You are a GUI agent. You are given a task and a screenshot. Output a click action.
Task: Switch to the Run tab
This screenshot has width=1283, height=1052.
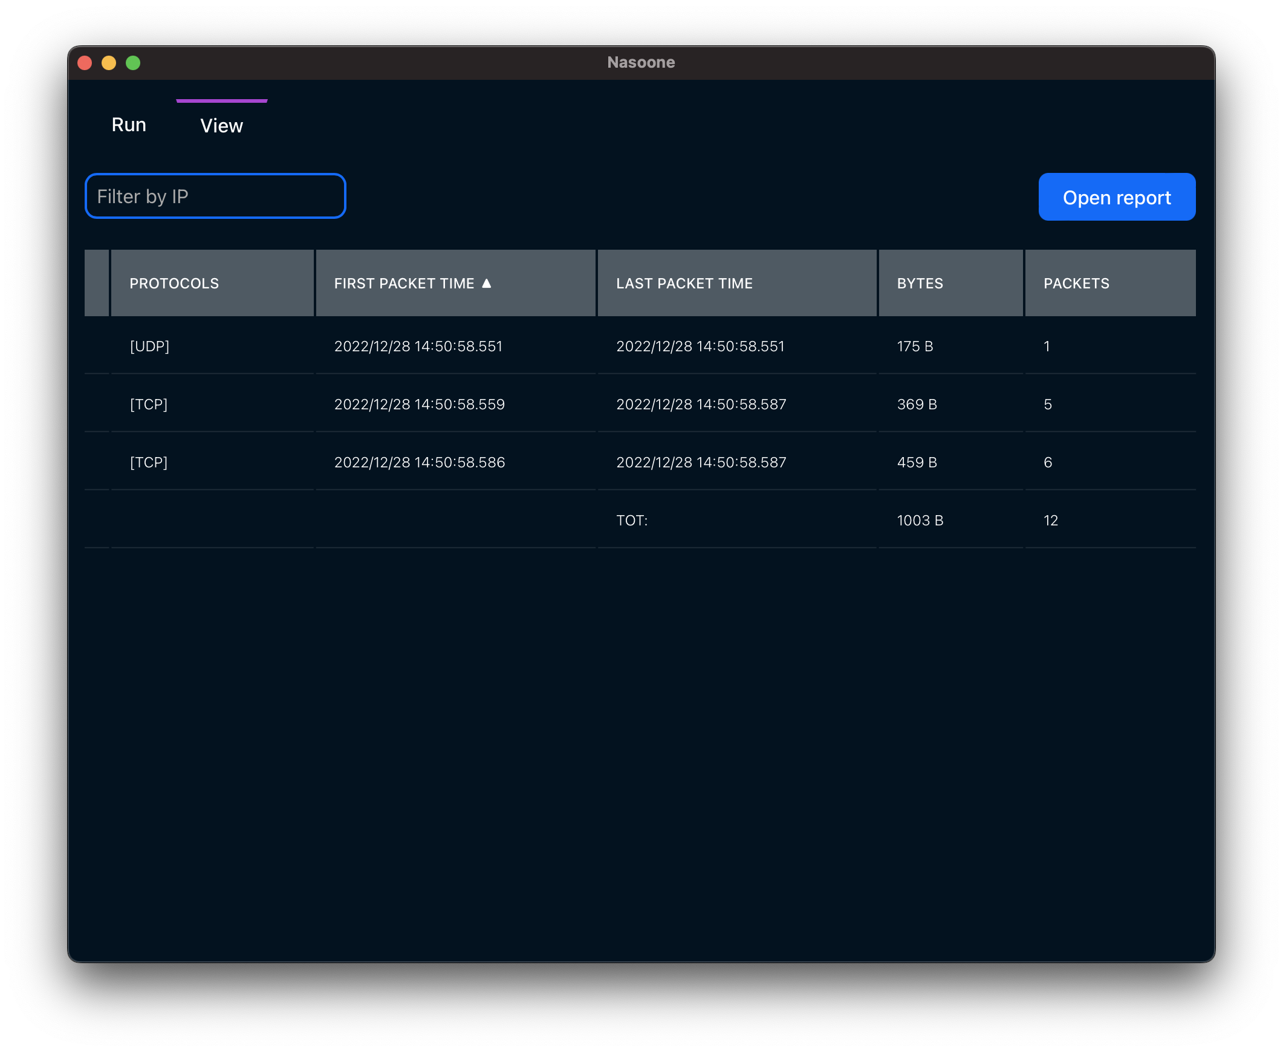tap(129, 125)
